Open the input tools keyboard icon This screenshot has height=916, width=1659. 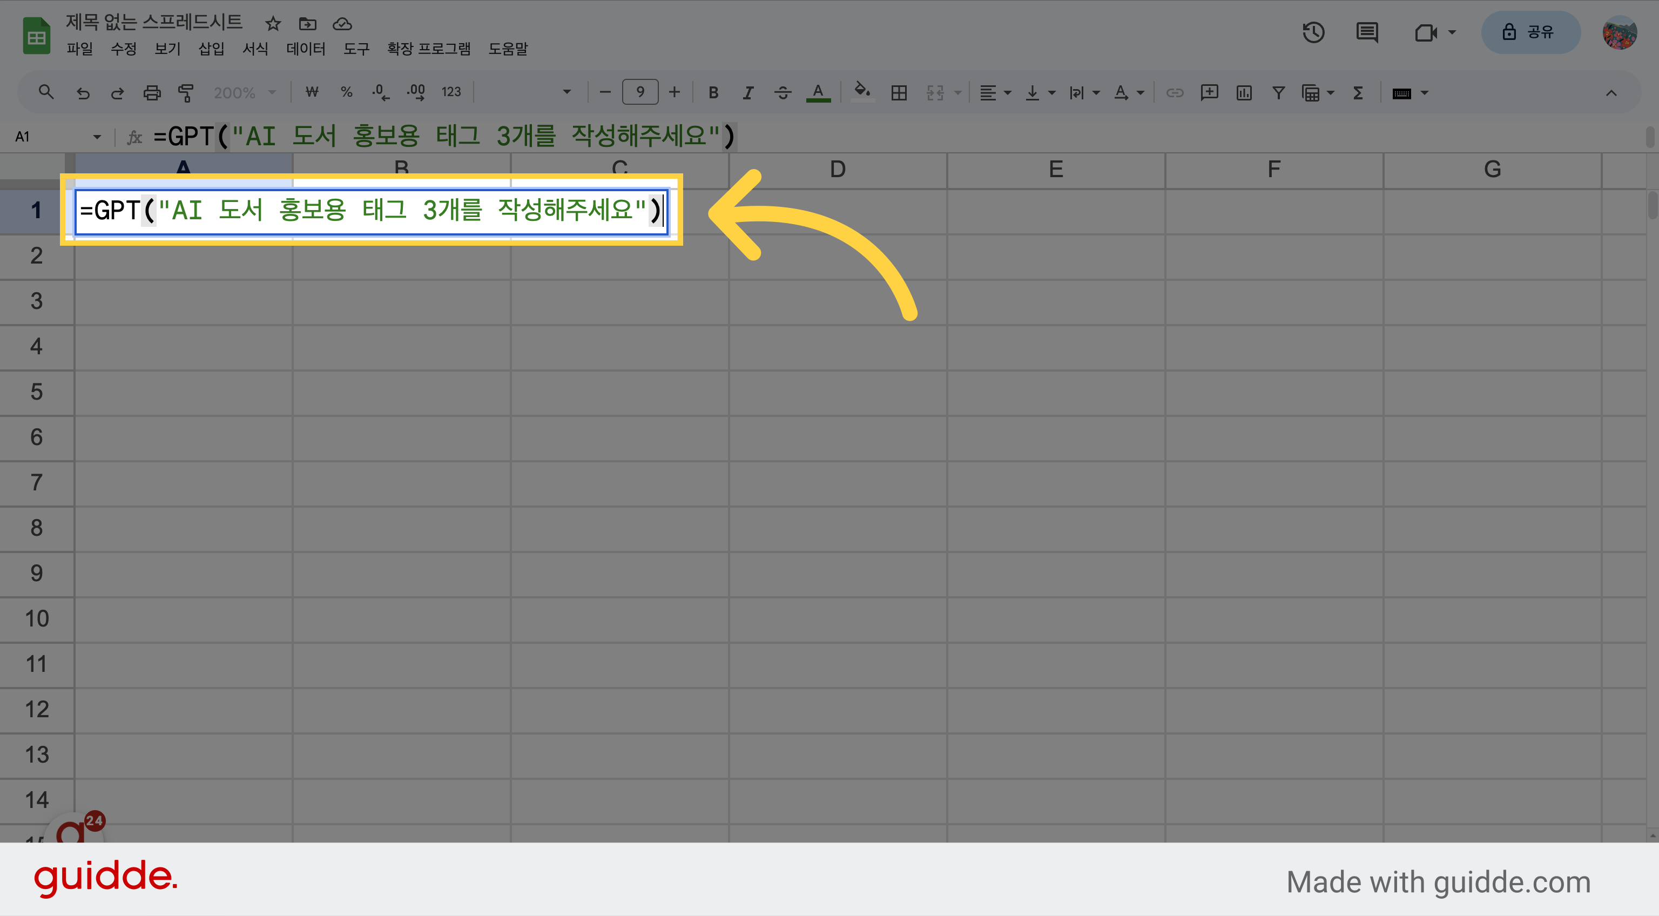point(1401,93)
